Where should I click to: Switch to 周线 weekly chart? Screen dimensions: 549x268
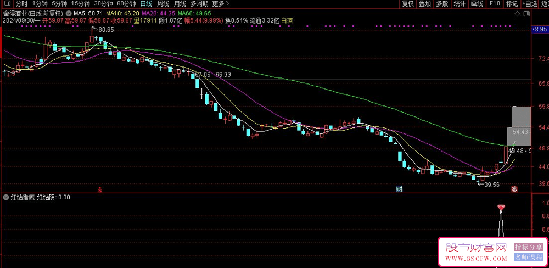point(163,4)
